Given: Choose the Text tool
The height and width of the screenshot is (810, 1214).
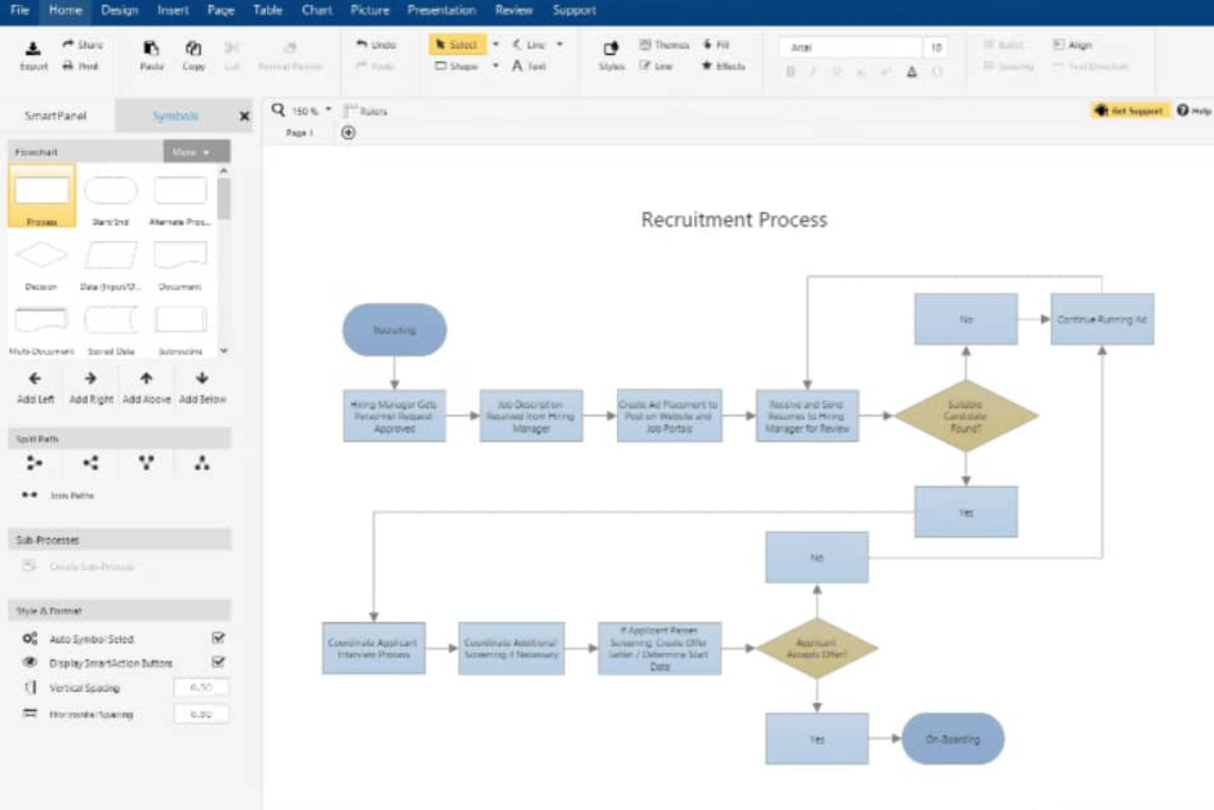Looking at the screenshot, I should (529, 66).
